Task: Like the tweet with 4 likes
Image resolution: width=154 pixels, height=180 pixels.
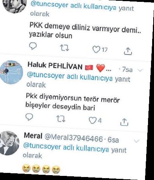Action: (x=93, y=121)
